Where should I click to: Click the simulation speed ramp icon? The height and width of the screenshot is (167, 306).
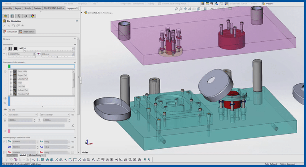[x=21, y=48]
